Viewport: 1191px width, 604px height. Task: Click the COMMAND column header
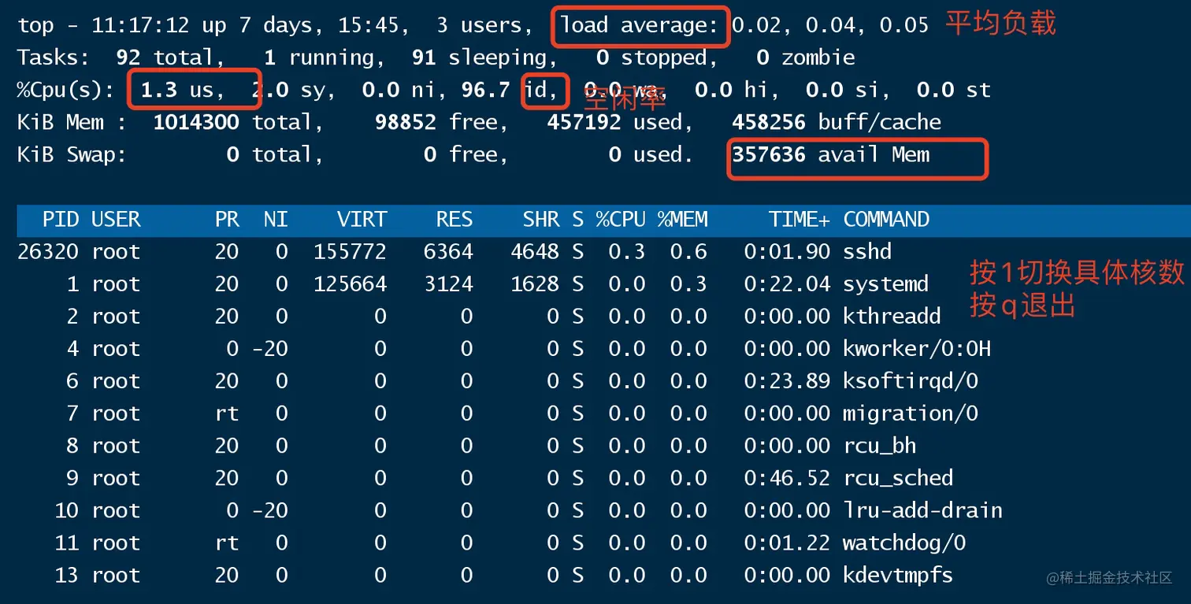point(886,220)
